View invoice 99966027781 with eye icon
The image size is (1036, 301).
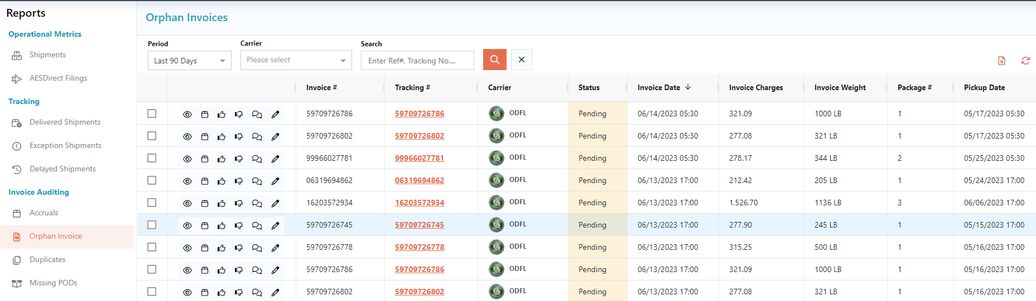pos(187,159)
